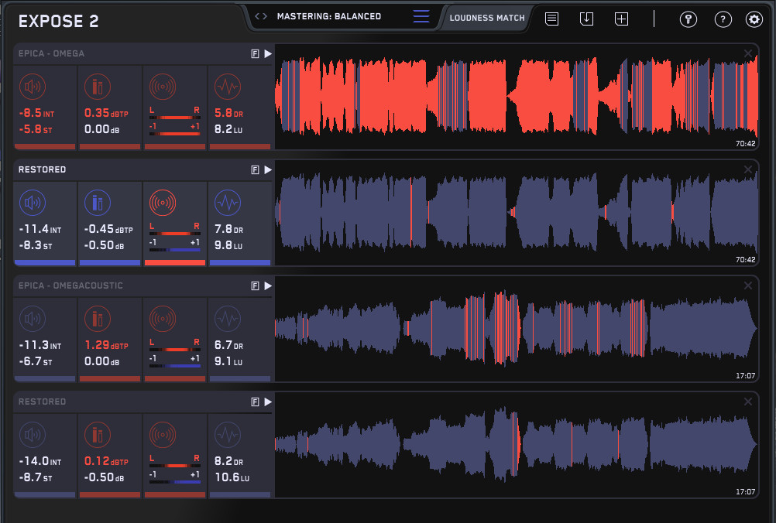Click the true peak icon for EPICA - OMEGA
The width and height of the screenshot is (776, 523).
point(98,87)
